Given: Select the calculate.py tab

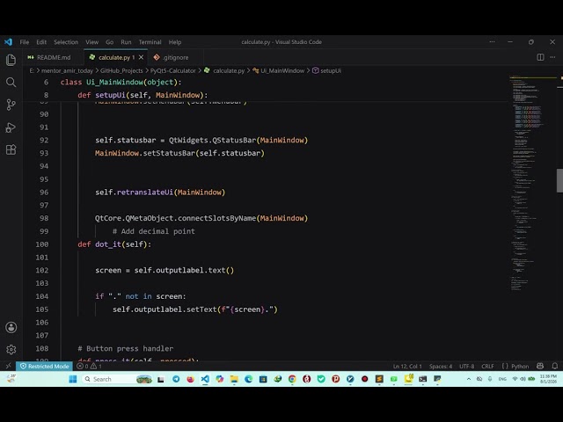Looking at the screenshot, I should (114, 57).
